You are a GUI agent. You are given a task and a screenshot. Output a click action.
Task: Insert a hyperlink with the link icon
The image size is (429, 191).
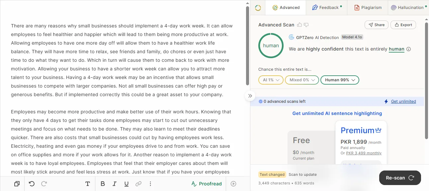138,184
